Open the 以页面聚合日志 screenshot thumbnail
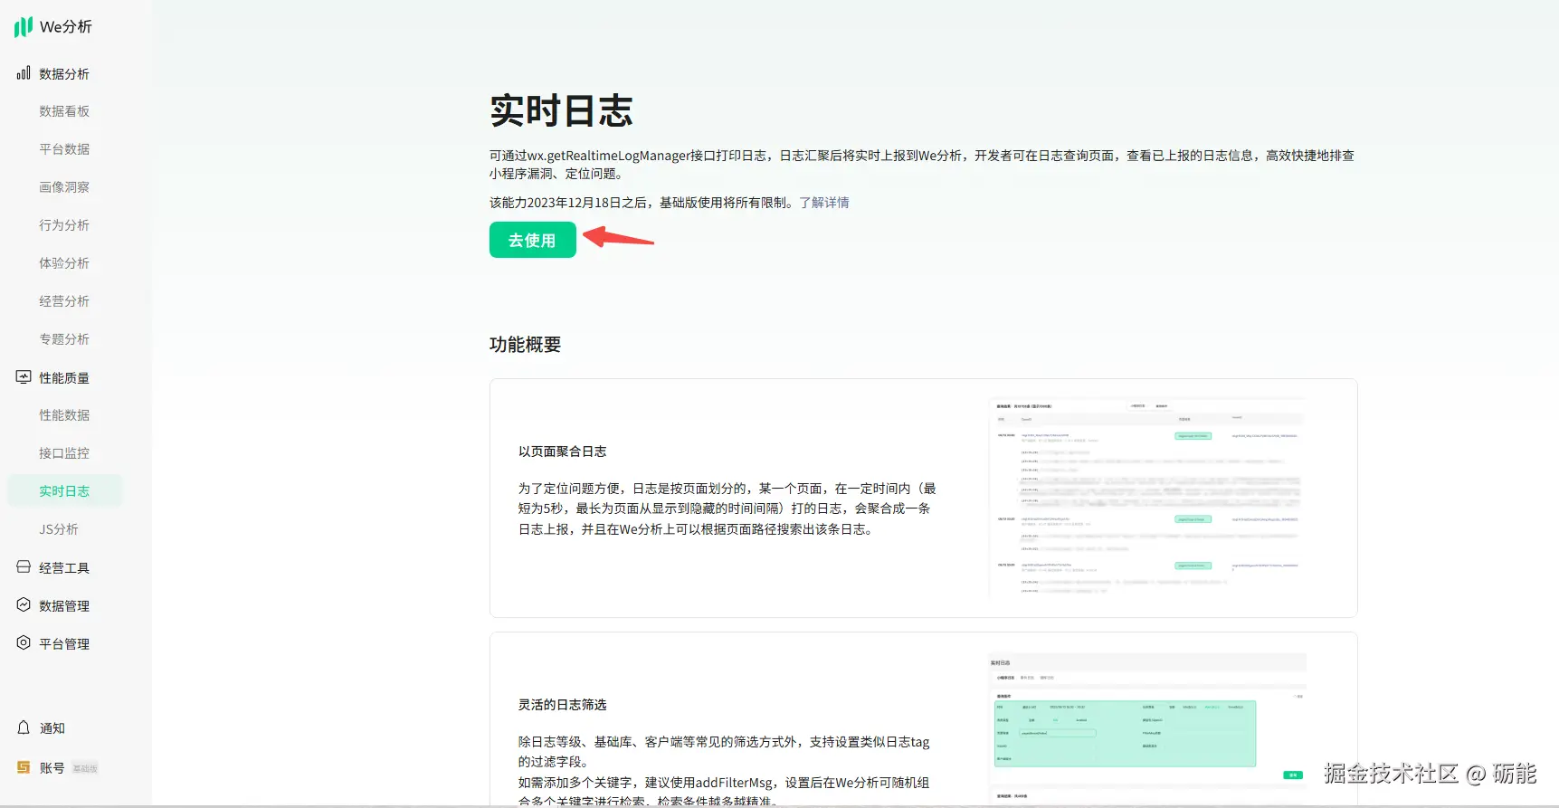1559x808 pixels. (1147, 497)
